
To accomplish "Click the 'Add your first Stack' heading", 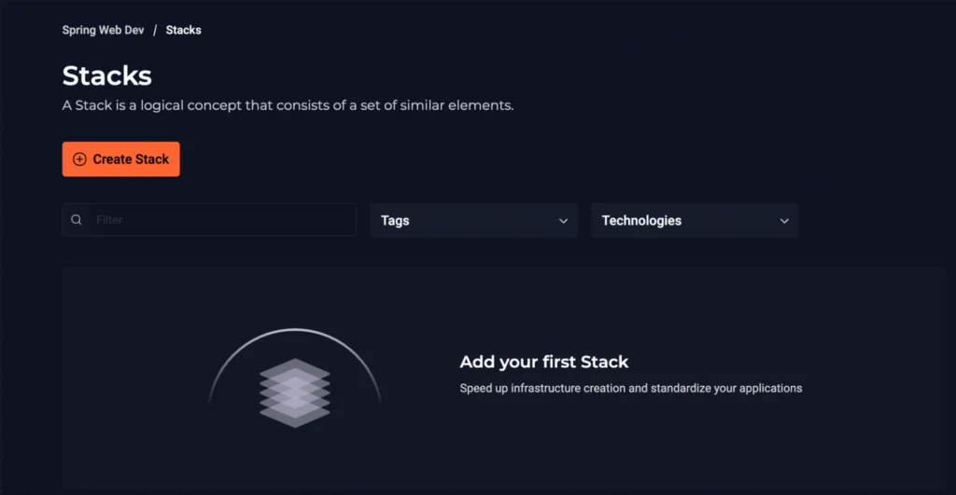I will pos(544,362).
